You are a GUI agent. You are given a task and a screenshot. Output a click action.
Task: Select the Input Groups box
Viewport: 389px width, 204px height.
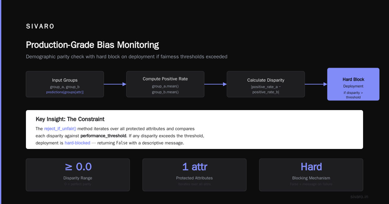click(65, 84)
